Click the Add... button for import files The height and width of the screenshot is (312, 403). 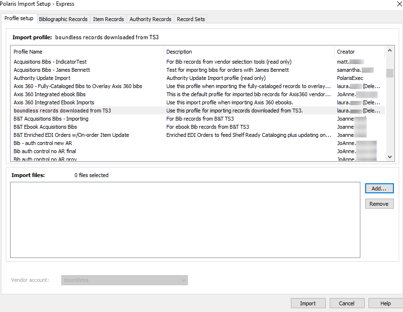[379, 189]
